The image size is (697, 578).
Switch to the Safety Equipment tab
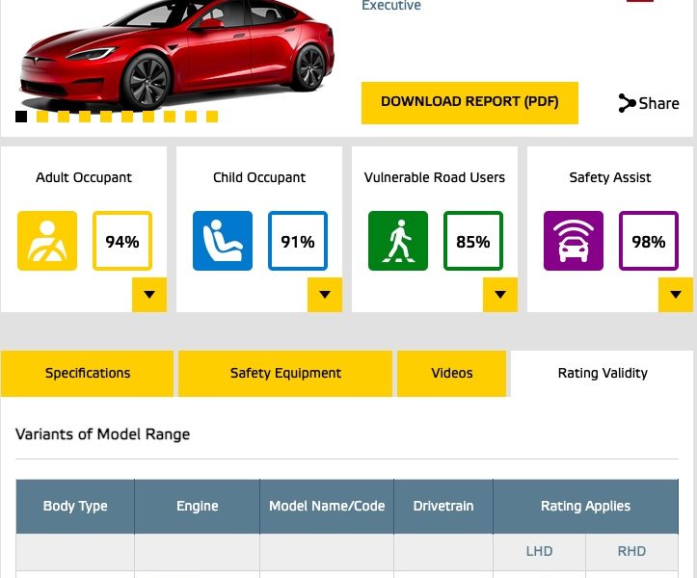point(285,373)
